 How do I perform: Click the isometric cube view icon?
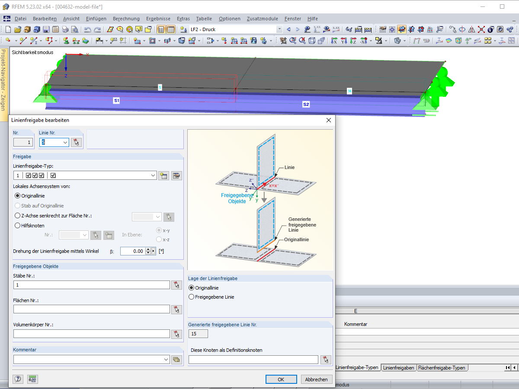[x=312, y=41]
